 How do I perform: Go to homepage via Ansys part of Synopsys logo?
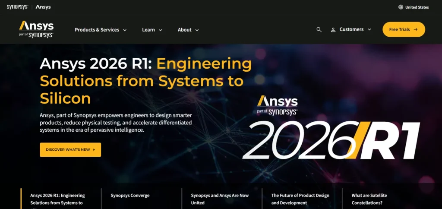pyautogui.click(x=36, y=29)
